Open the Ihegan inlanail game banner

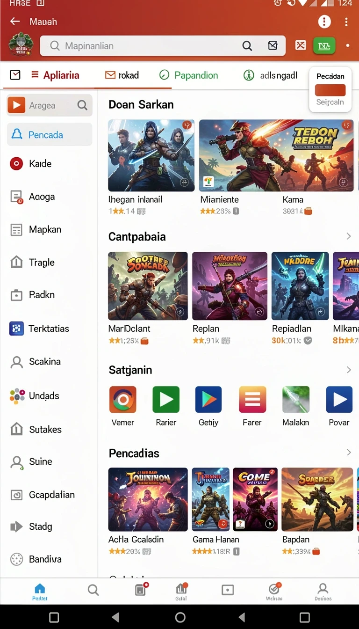[151, 155]
